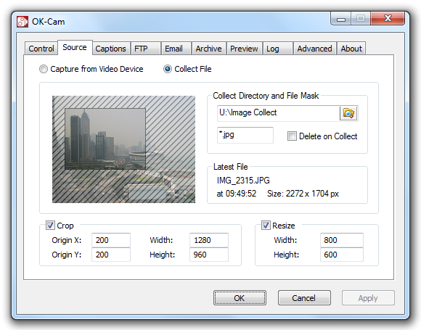This screenshot has height=330, width=421.
Task: Minimize the OK-Cam window
Action: point(341,19)
